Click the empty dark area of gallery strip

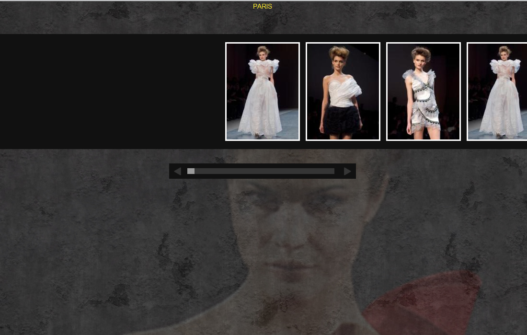110,91
